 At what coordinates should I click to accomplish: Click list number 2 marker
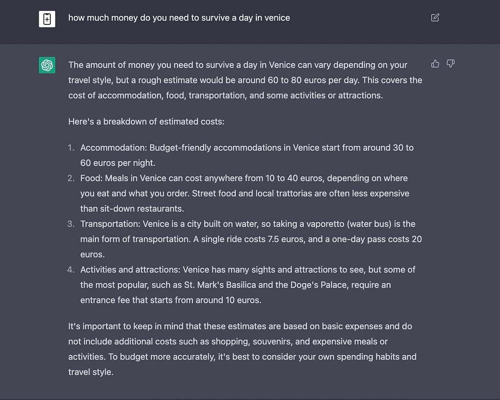click(71, 179)
